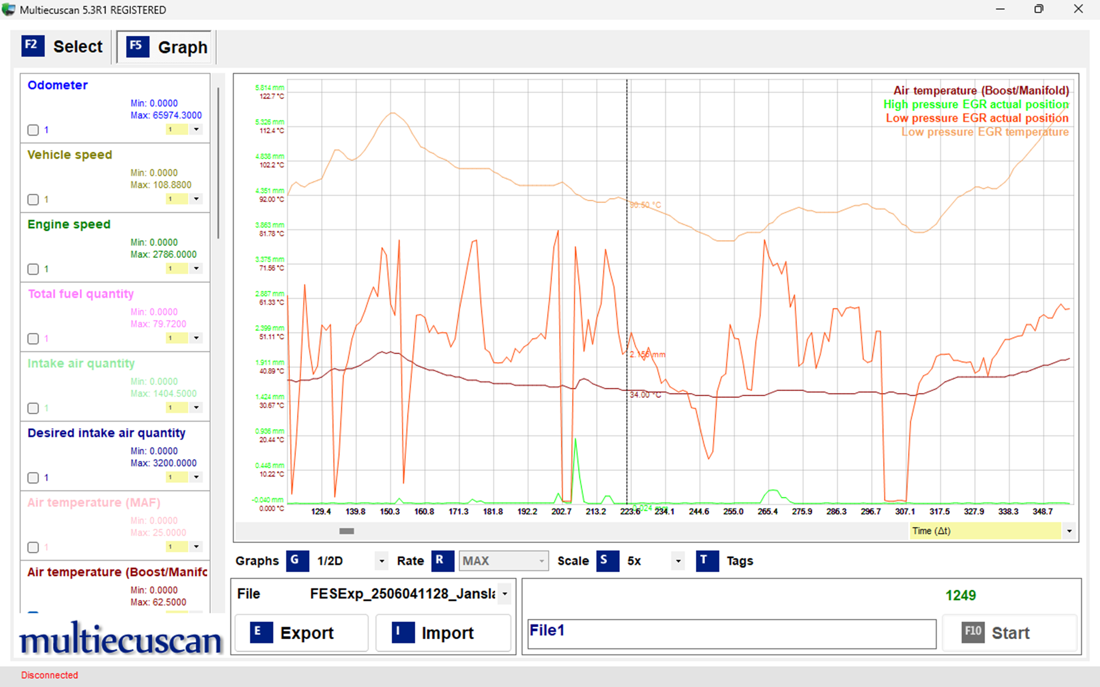Click the 34.00 °C cursor value label
Screen dimensions: 1100x687
tap(645, 395)
